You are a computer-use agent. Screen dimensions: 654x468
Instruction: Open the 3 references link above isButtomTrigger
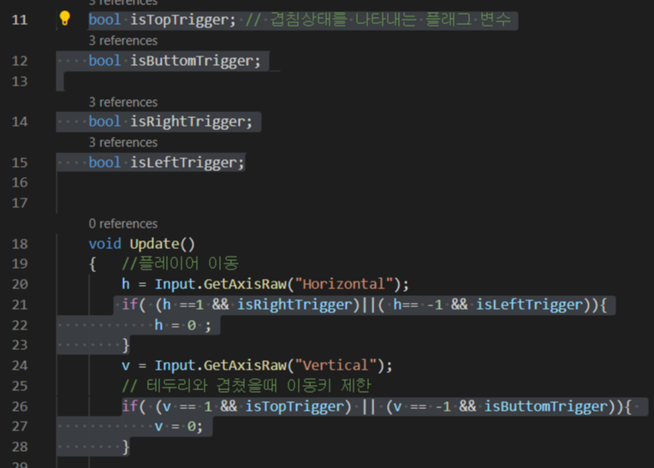[123, 40]
